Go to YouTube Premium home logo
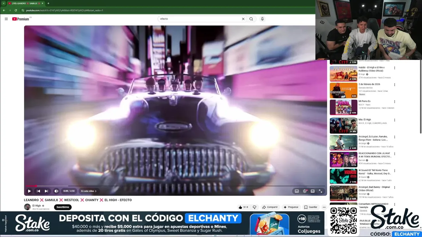 pyautogui.click(x=21, y=19)
